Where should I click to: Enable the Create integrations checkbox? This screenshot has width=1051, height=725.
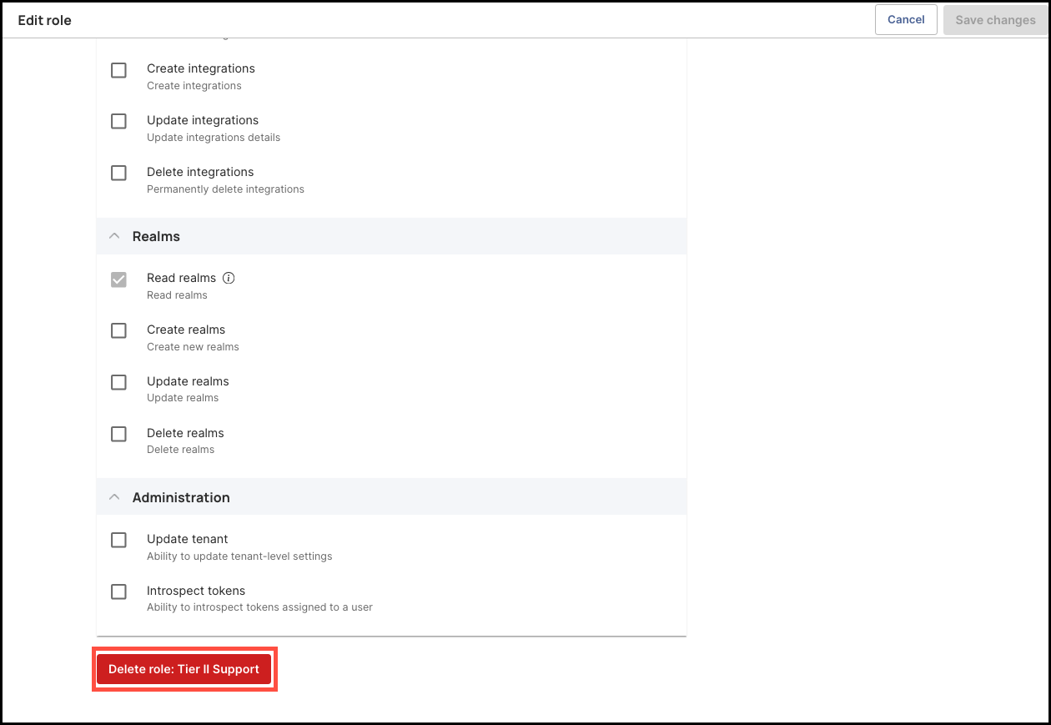click(118, 70)
